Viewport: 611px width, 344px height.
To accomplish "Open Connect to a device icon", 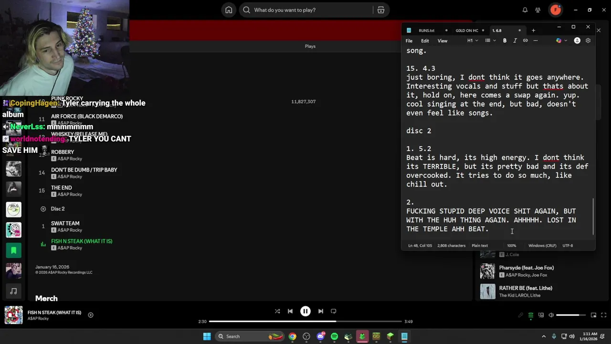I will (541, 315).
